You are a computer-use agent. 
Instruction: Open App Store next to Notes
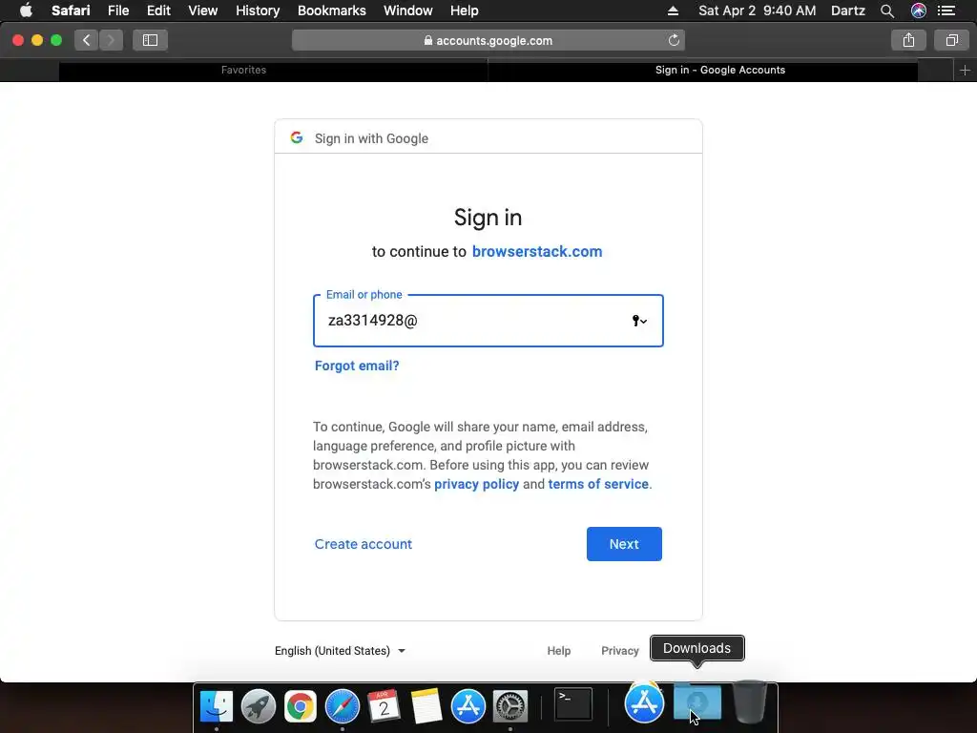(468, 706)
